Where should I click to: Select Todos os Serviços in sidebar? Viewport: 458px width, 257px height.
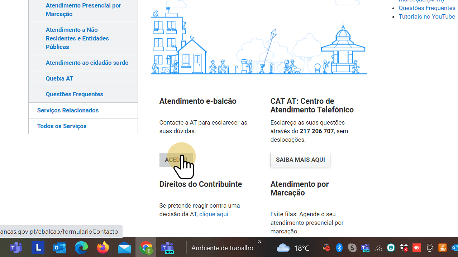[x=62, y=126]
